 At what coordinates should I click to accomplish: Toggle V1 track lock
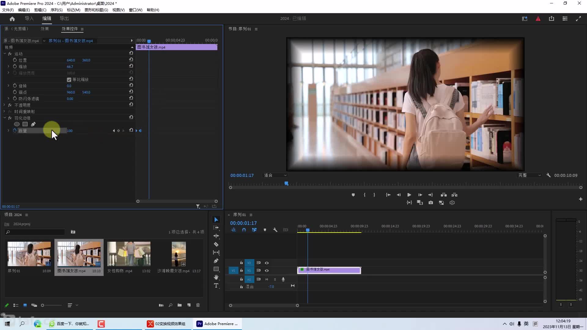click(x=241, y=270)
